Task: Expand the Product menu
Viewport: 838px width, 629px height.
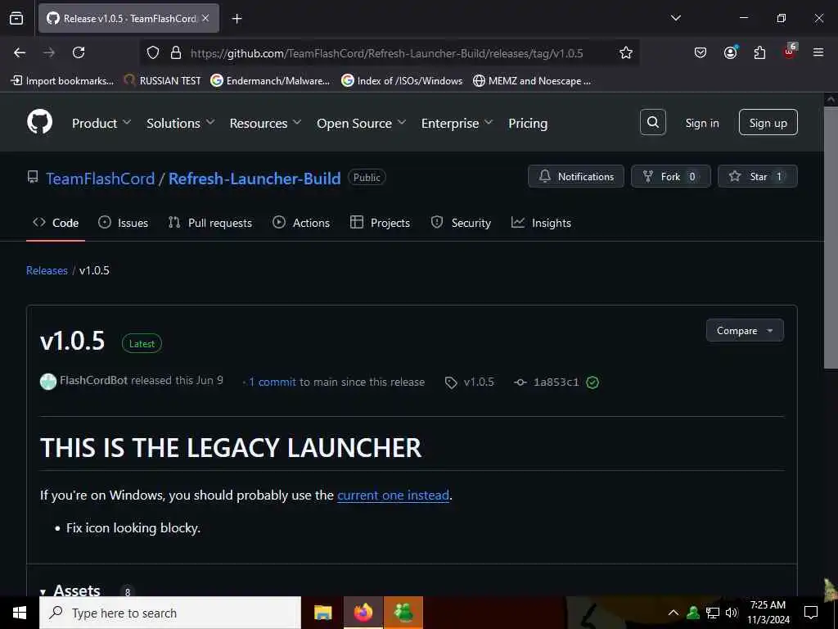Action: (101, 123)
